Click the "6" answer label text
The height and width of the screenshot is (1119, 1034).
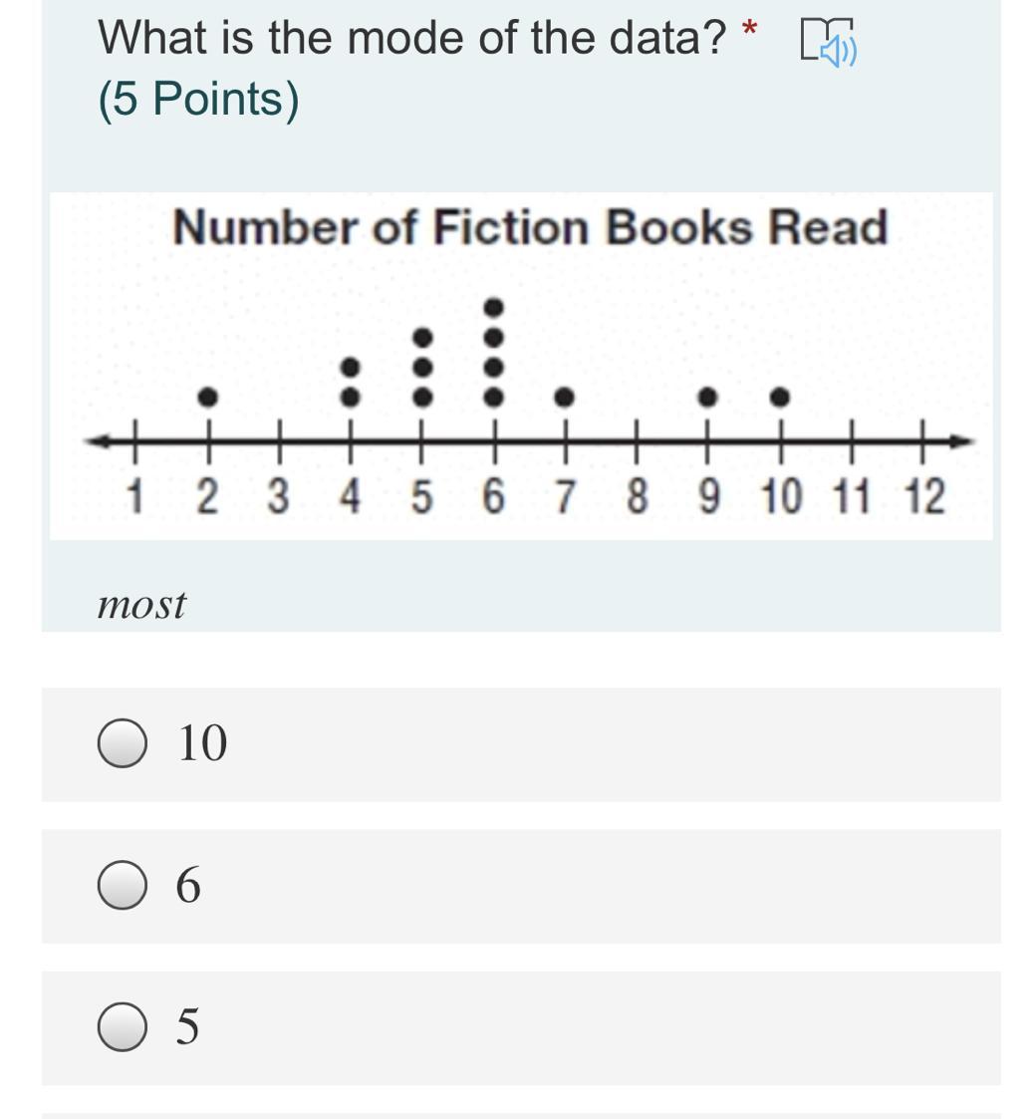(188, 886)
